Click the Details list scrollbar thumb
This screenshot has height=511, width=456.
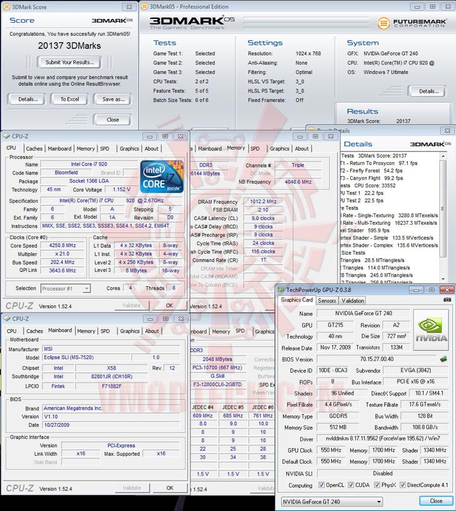click(x=443, y=208)
